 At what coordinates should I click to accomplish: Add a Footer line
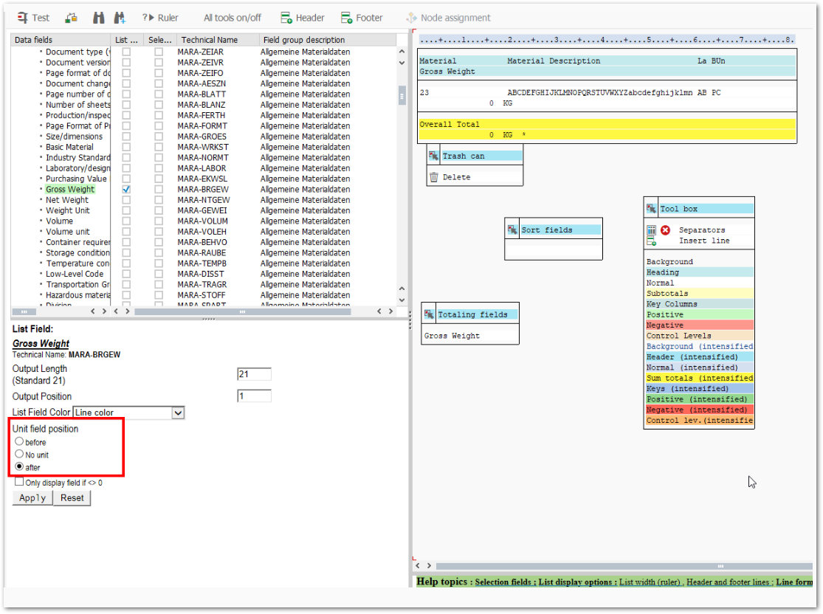point(362,18)
